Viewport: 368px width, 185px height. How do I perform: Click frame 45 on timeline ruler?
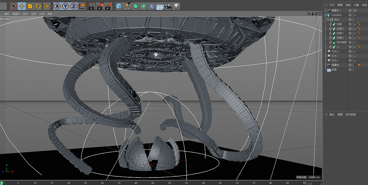pos(153,183)
